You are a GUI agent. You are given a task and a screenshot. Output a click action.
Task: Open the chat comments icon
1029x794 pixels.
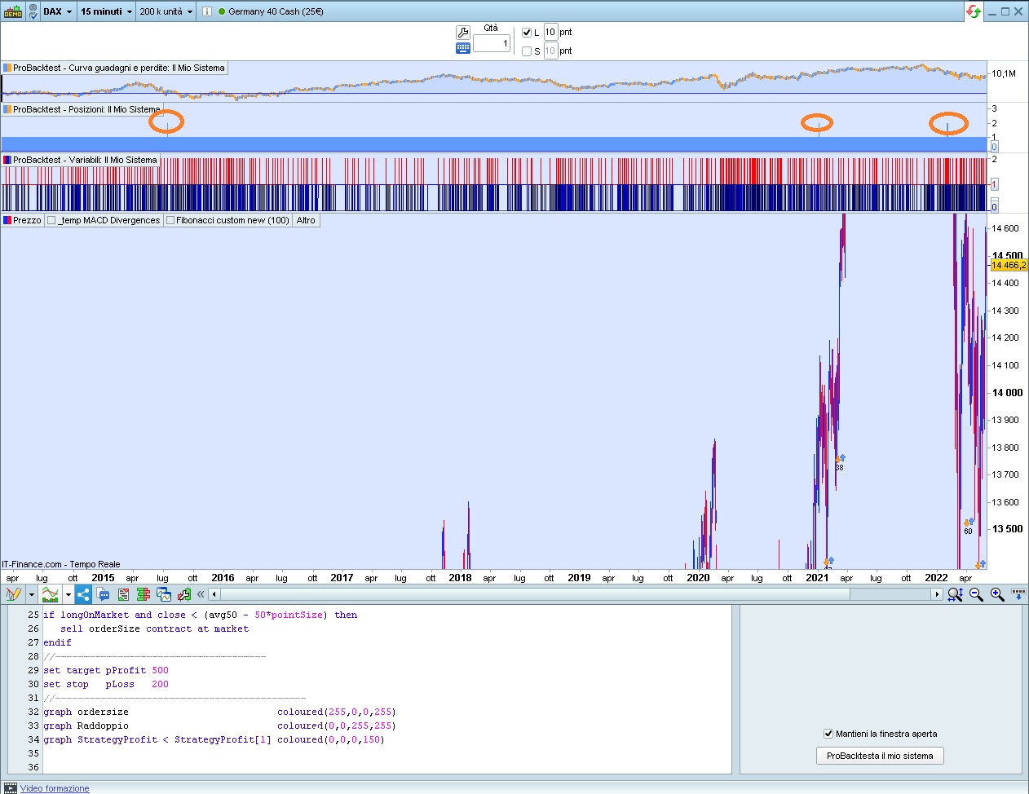(104, 594)
